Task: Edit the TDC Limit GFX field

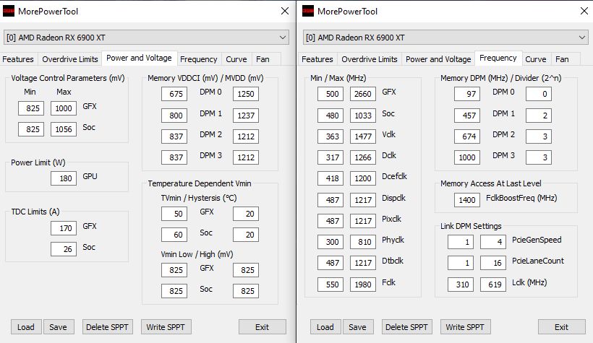Action: pyautogui.click(x=64, y=228)
